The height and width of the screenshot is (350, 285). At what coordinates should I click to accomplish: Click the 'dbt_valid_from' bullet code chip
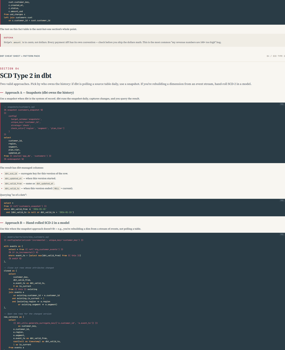coord(13,183)
